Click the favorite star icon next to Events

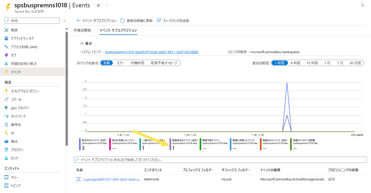[98, 5]
